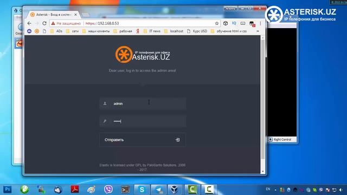Reload the Asterisk login page
Screen dimensions: 347x195
click(44, 23)
